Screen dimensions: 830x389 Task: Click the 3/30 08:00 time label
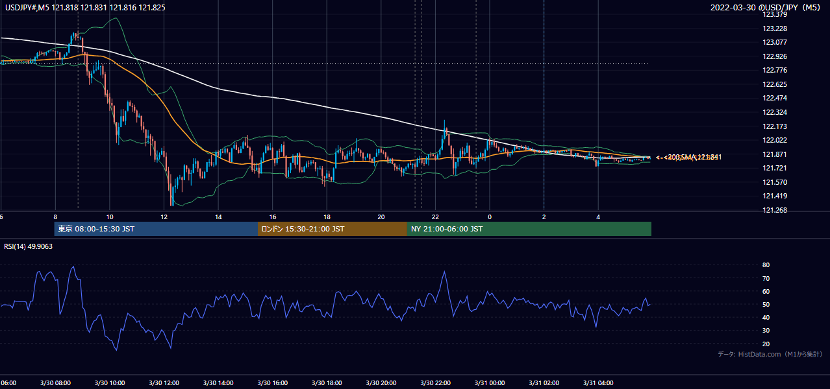[55, 383]
